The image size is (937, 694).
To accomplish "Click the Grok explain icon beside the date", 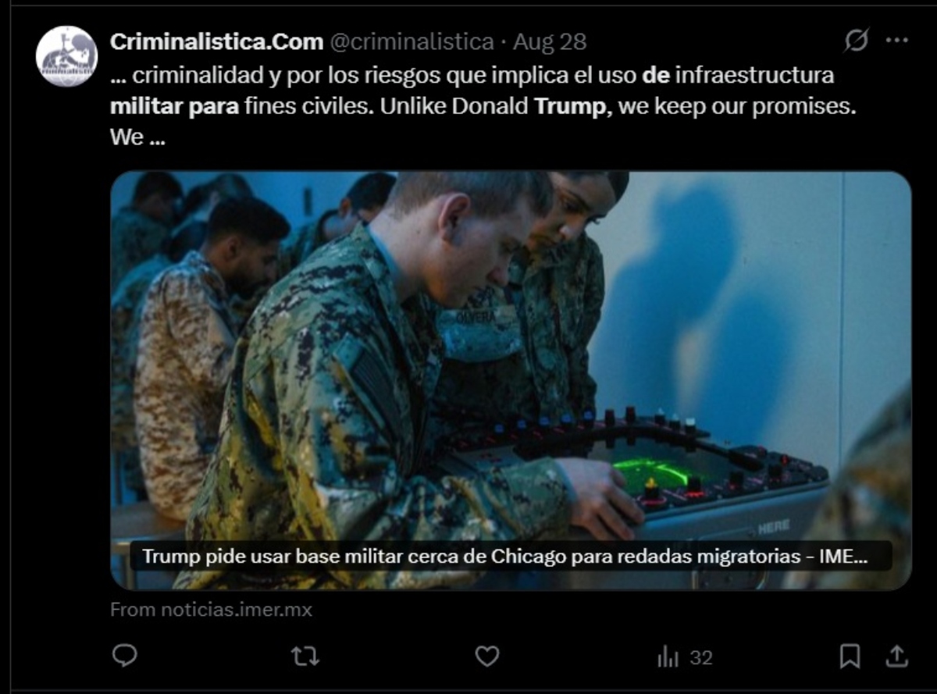I will click(x=856, y=41).
